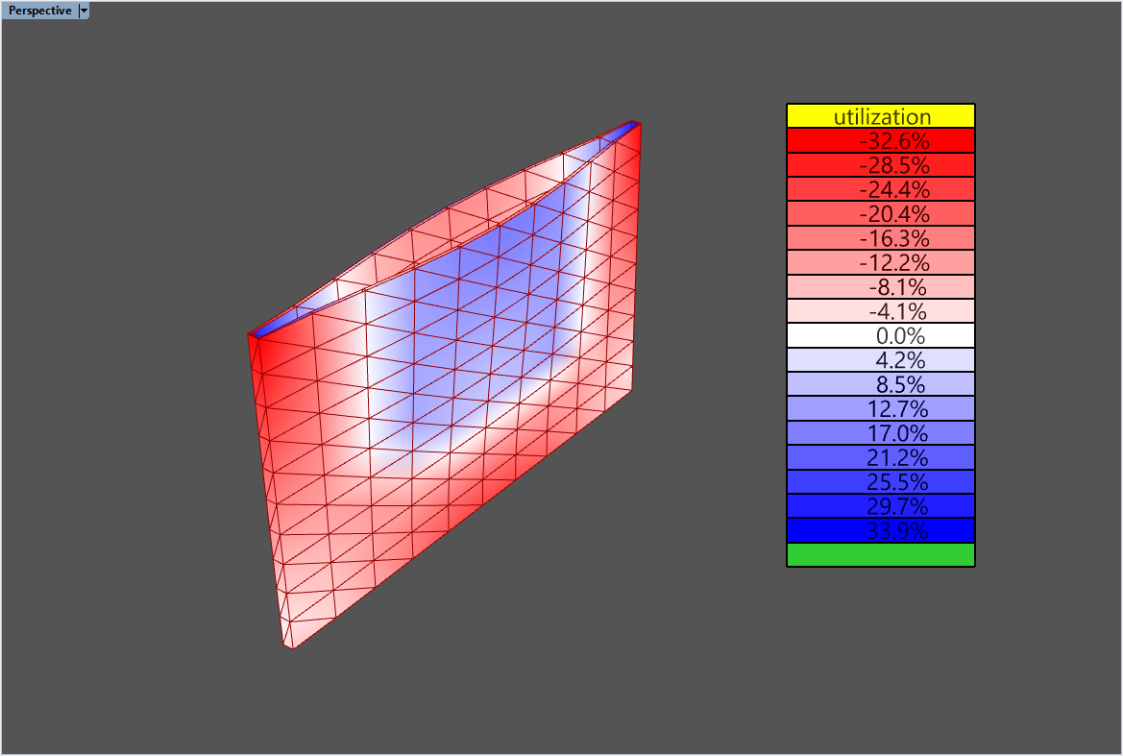Click the 21.2% blue legend entry
The height and width of the screenshot is (756, 1123).
tap(880, 457)
